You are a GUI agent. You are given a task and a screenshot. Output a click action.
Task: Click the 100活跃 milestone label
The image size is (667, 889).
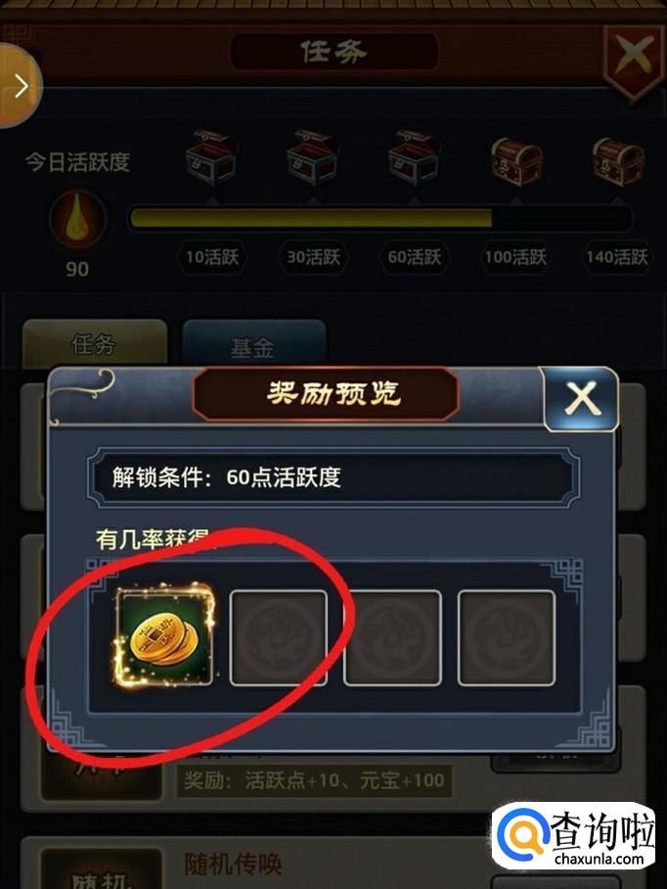click(x=515, y=257)
